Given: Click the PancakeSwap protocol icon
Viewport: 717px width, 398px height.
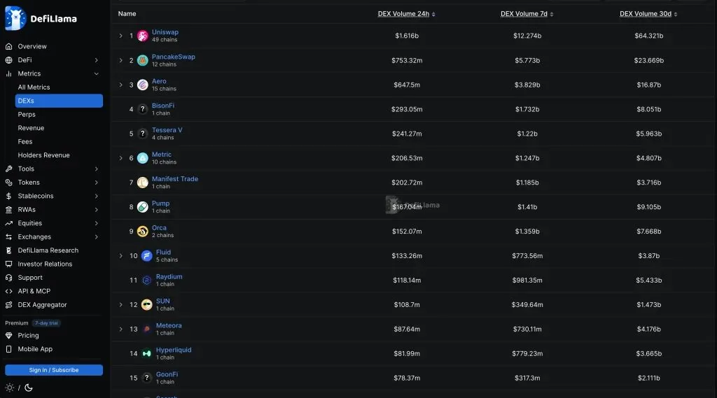Looking at the screenshot, I should (143, 60).
